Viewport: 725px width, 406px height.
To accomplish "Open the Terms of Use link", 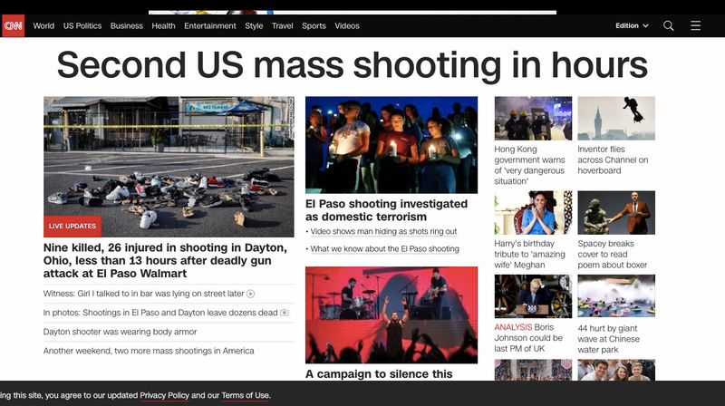I will tap(246, 395).
